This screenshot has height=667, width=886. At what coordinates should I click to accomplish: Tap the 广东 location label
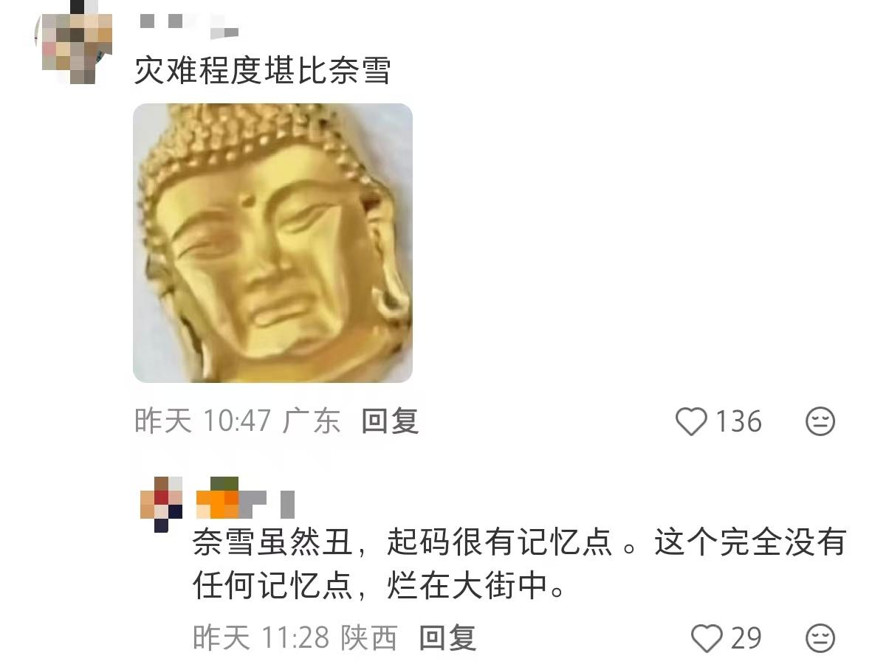pyautogui.click(x=312, y=421)
